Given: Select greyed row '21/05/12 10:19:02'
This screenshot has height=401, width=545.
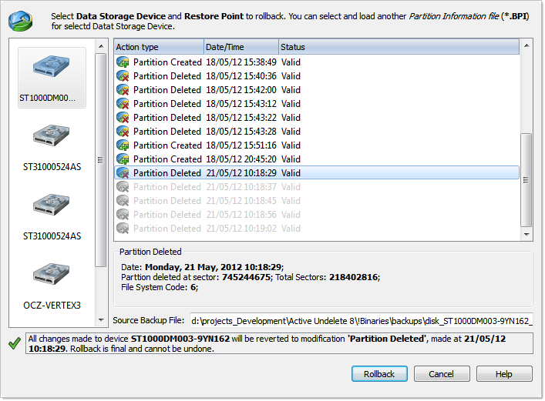Looking at the screenshot, I should click(x=317, y=229).
